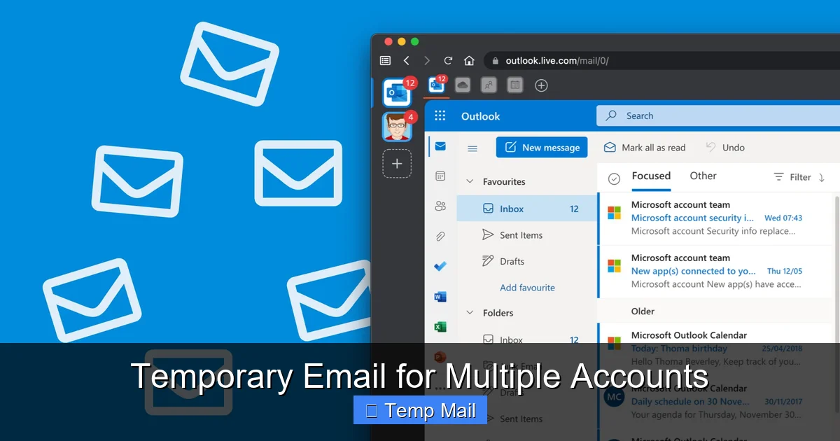Open the To Do checkmark app
The image size is (840, 441).
[x=440, y=267]
